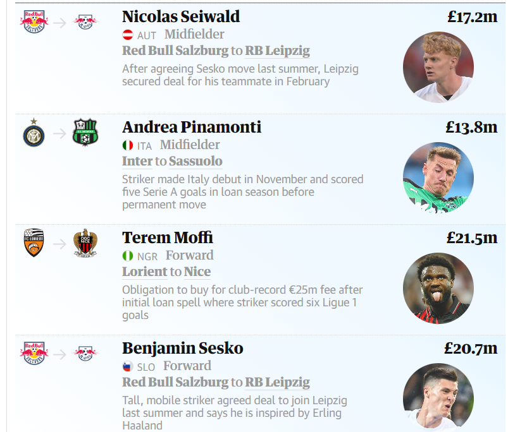Click the Red Bull Salzburg crest beside Benjamin Sesko
The height and width of the screenshot is (432, 508).
(34, 354)
